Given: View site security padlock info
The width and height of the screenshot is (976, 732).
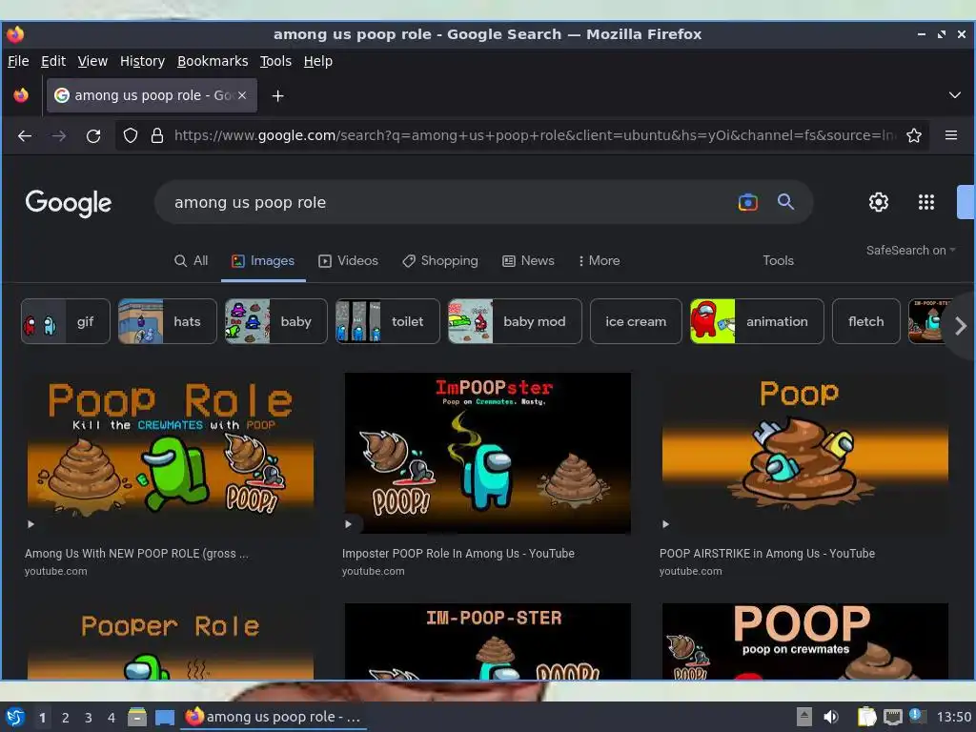Looking at the screenshot, I should pyautogui.click(x=157, y=135).
